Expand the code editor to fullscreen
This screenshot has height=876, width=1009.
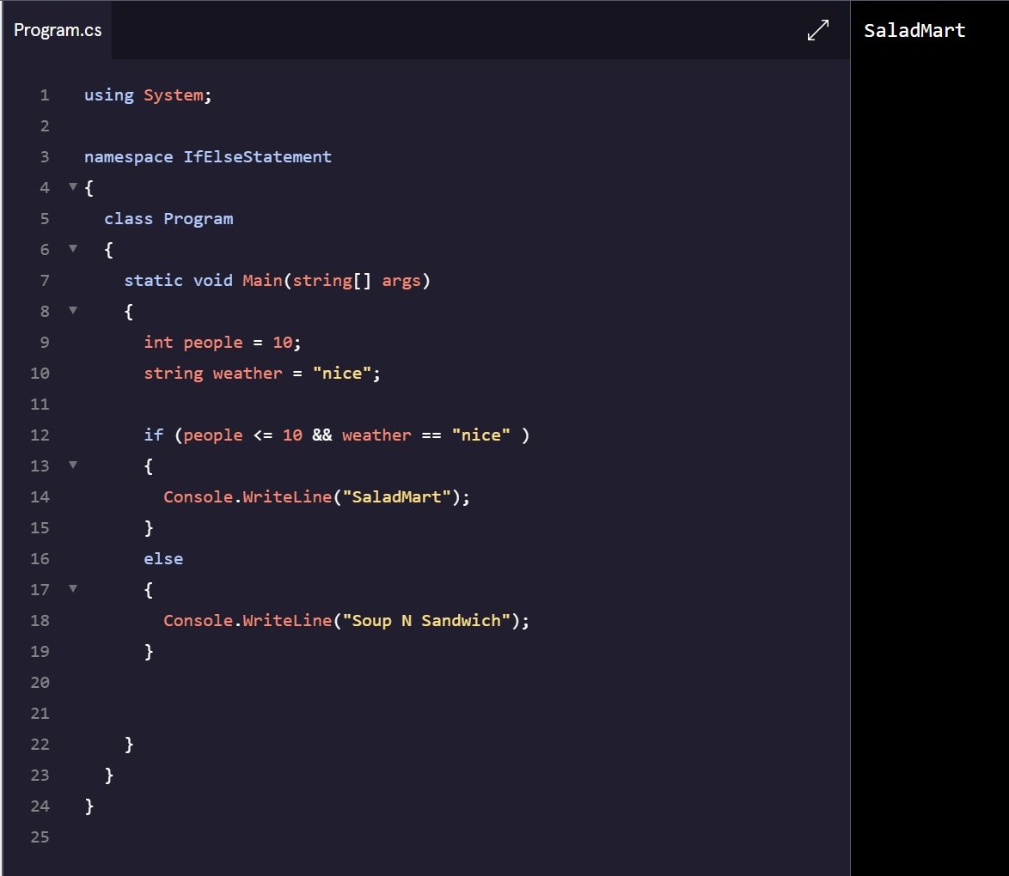[818, 30]
